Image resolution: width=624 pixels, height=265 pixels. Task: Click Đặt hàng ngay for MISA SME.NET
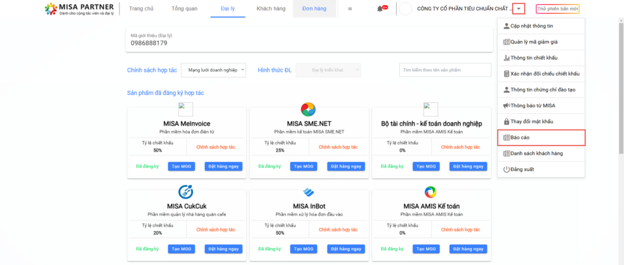coord(346,166)
